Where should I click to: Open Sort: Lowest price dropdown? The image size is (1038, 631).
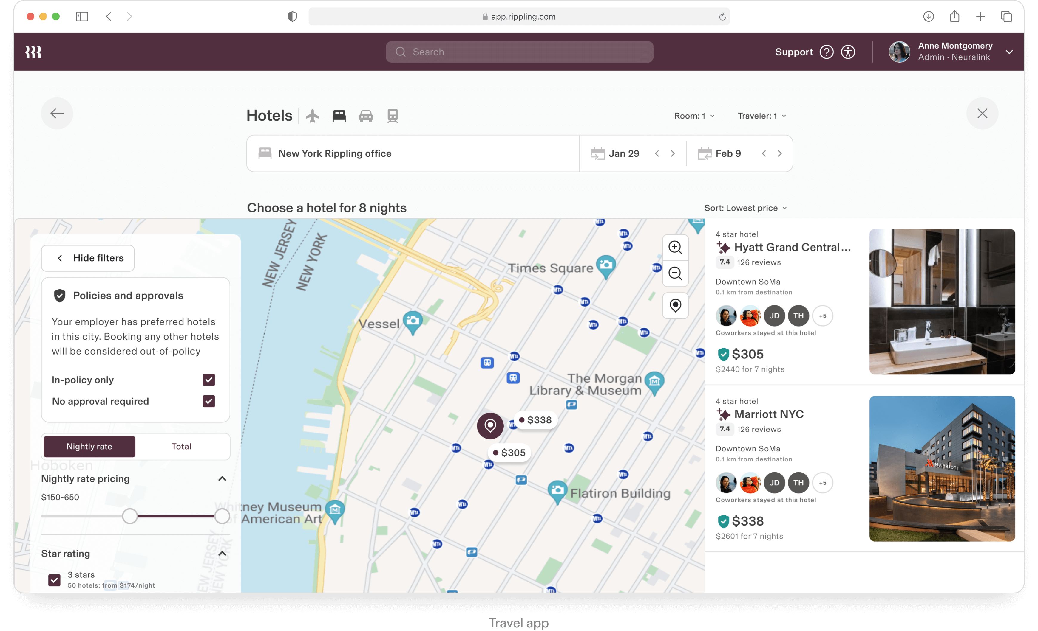click(746, 208)
